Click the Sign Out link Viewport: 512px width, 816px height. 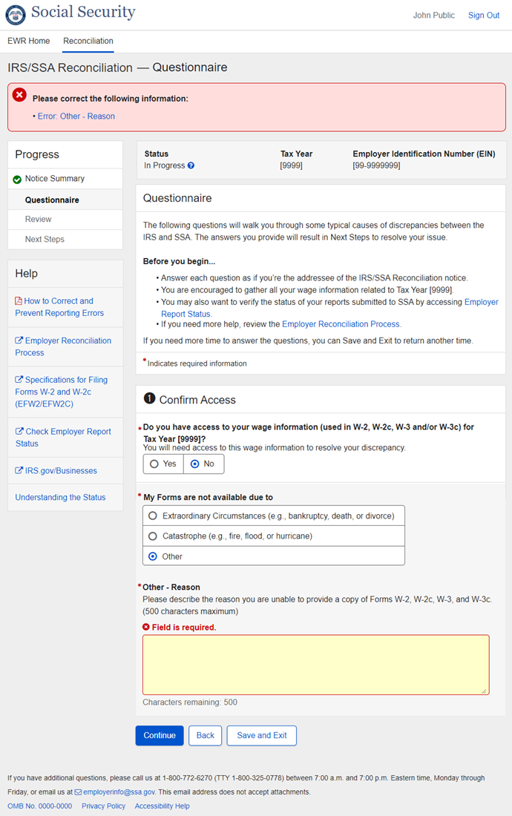[x=483, y=16]
